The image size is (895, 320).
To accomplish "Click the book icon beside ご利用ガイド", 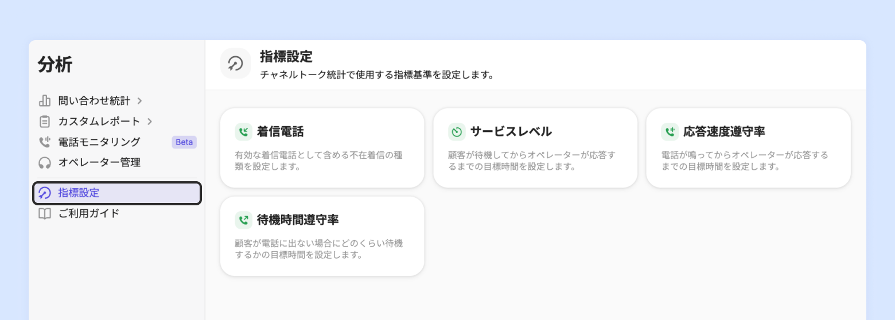I will pos(45,214).
